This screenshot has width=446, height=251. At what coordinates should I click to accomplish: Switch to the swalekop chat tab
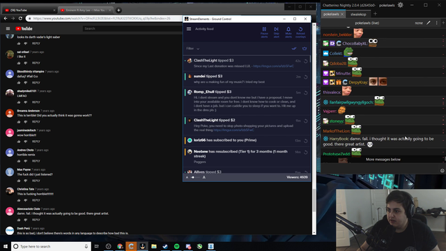point(358,14)
